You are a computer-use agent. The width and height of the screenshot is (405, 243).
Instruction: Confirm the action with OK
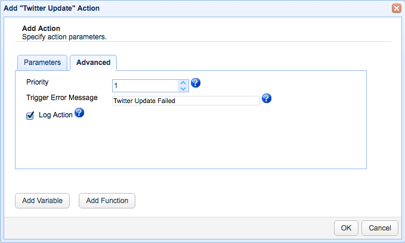(346, 228)
